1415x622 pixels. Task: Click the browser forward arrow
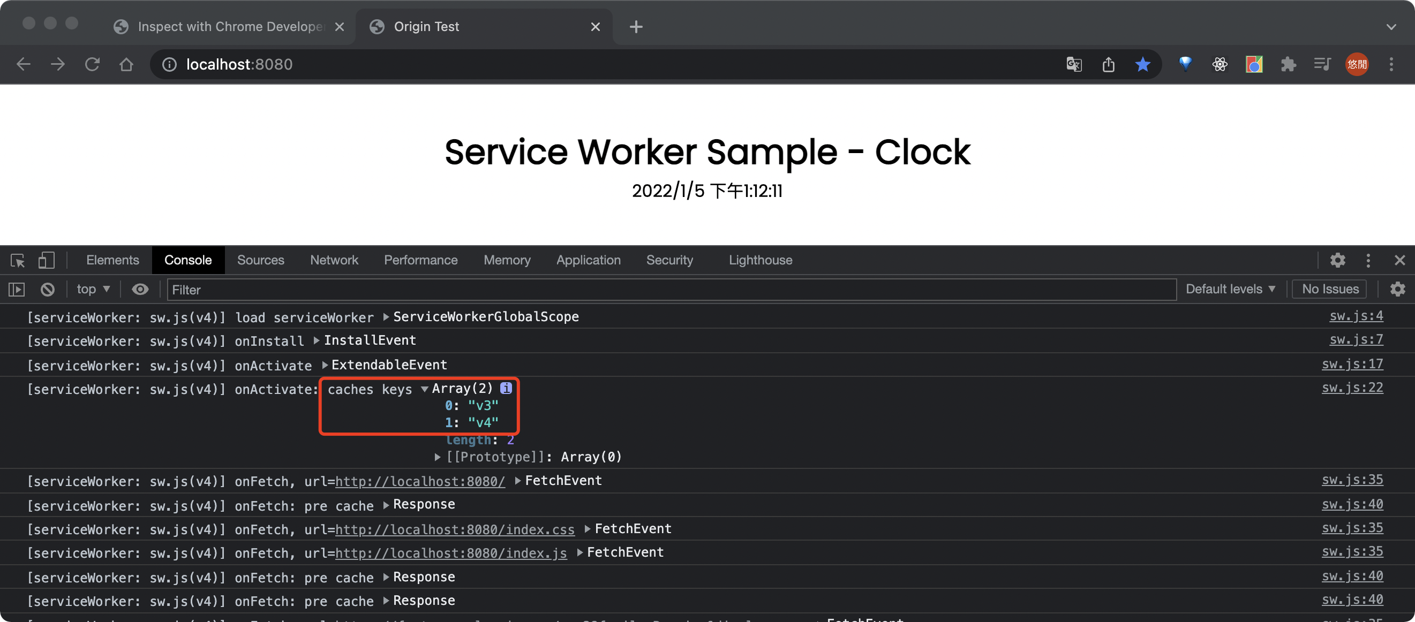(58, 64)
